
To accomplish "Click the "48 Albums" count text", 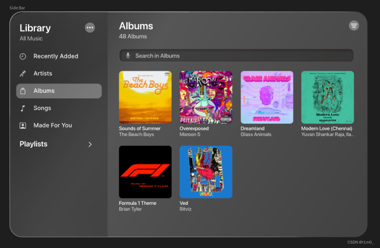I will coord(133,36).
